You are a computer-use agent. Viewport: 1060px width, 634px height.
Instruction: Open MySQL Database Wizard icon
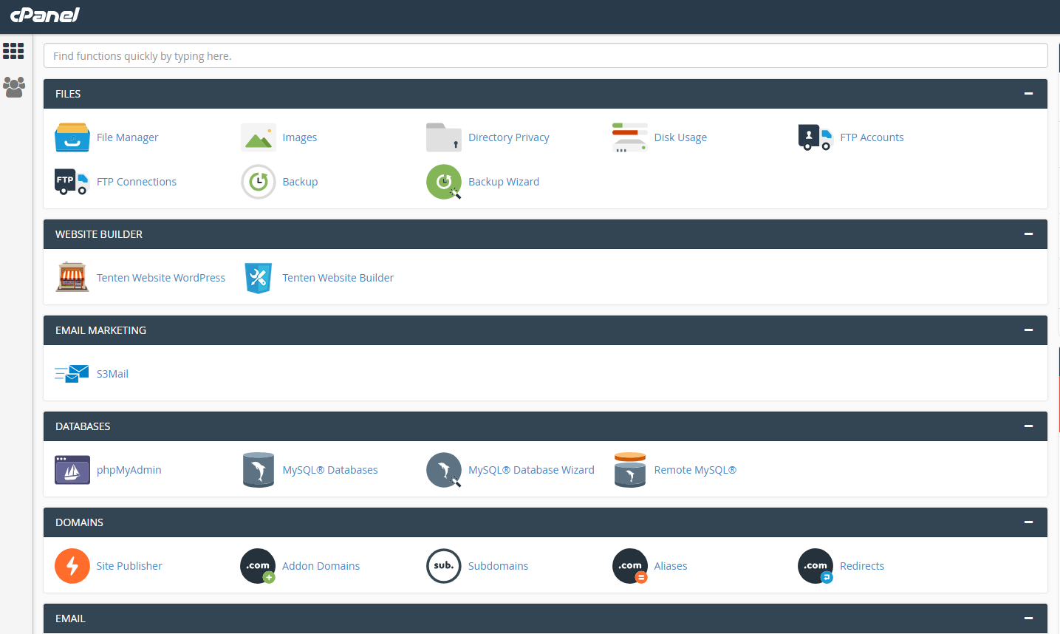tap(444, 470)
